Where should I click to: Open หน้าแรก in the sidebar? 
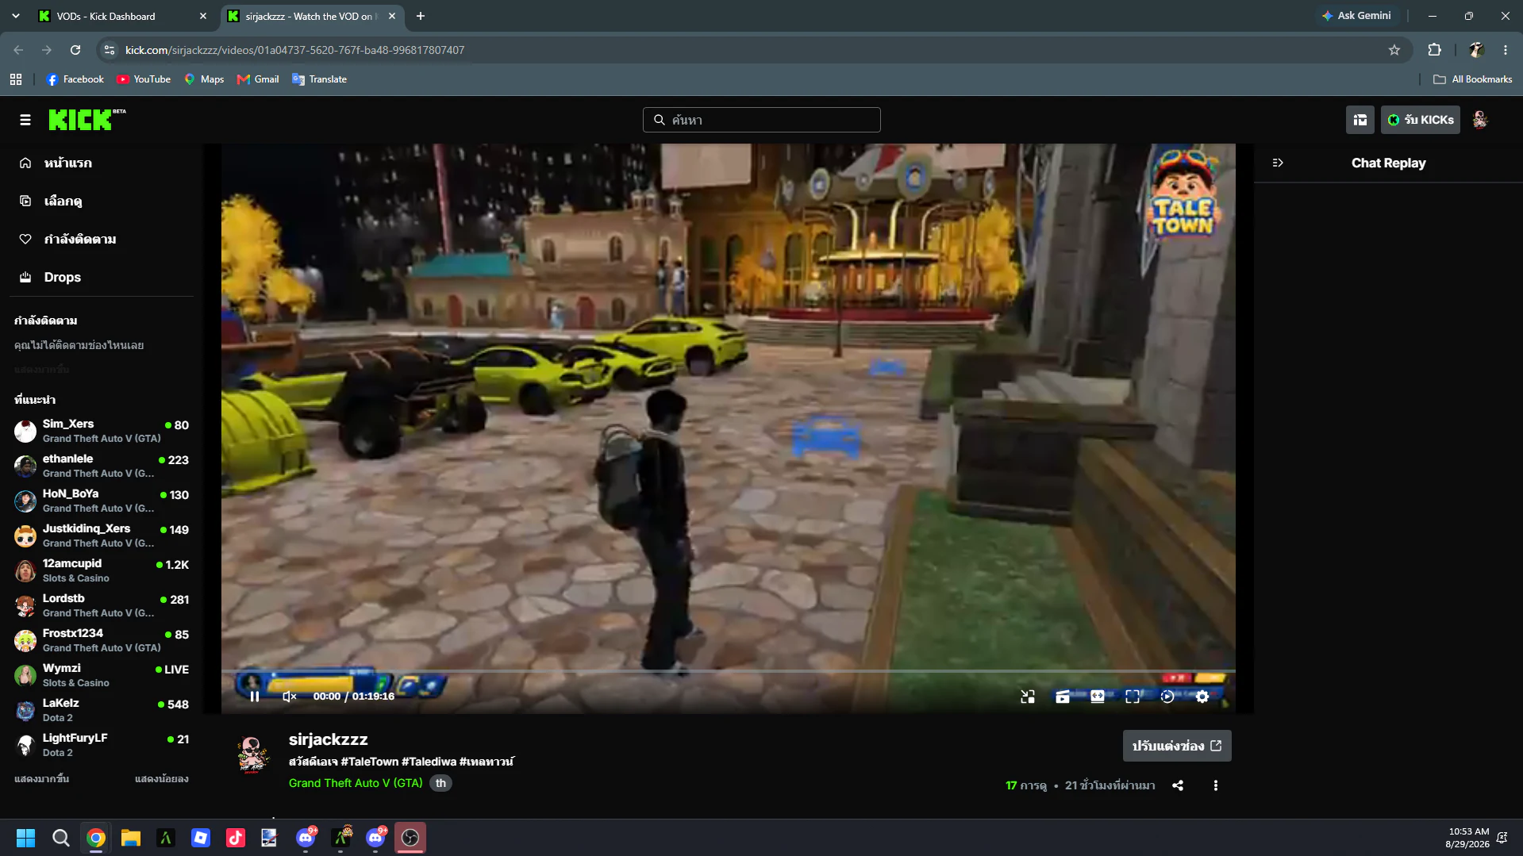click(102, 163)
